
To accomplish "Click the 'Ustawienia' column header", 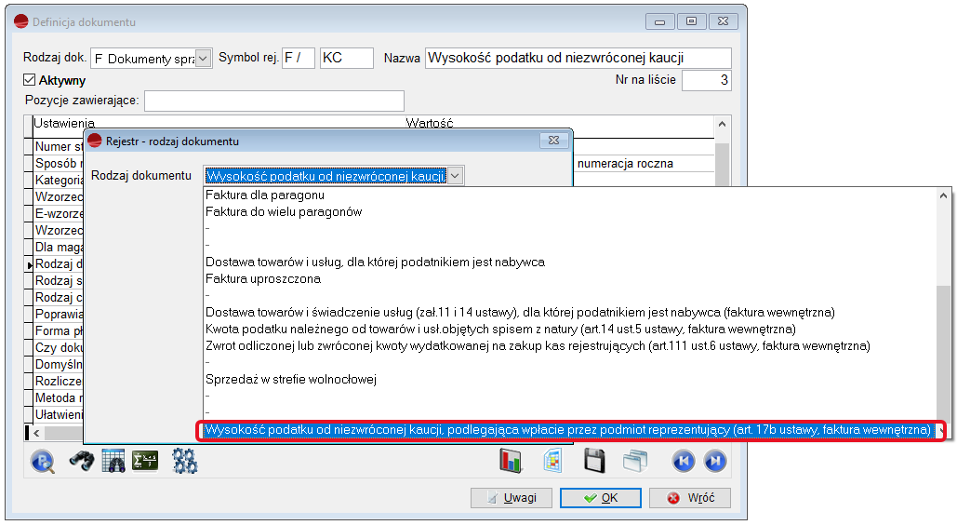I will click(64, 123).
